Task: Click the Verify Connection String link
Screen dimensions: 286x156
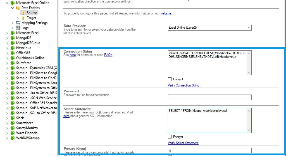Action: click(x=183, y=85)
